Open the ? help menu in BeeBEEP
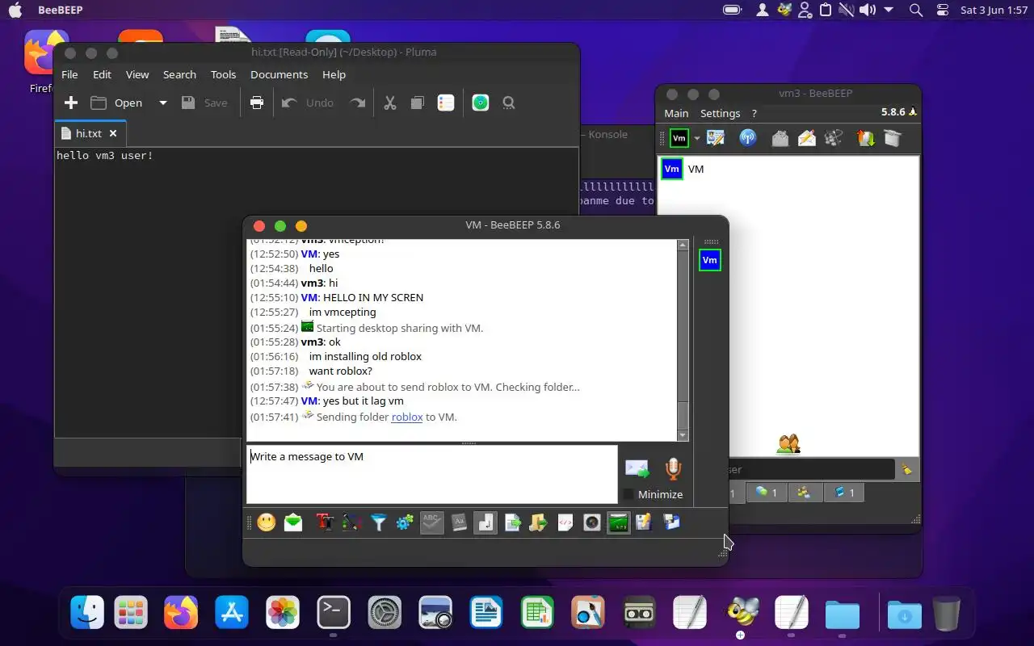 [x=754, y=113]
